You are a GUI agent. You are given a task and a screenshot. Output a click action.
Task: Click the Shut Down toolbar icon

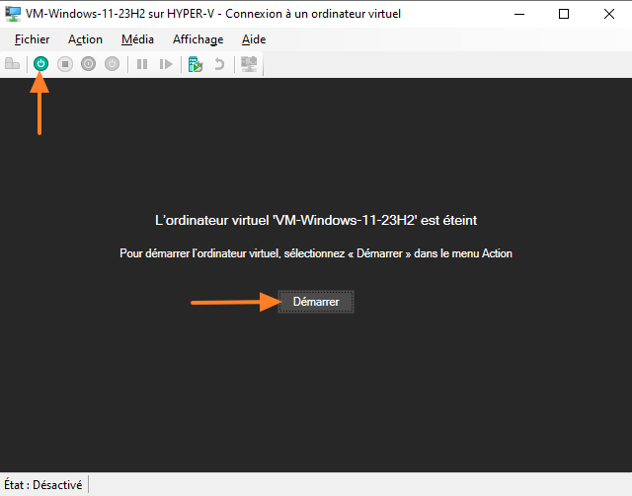click(88, 64)
